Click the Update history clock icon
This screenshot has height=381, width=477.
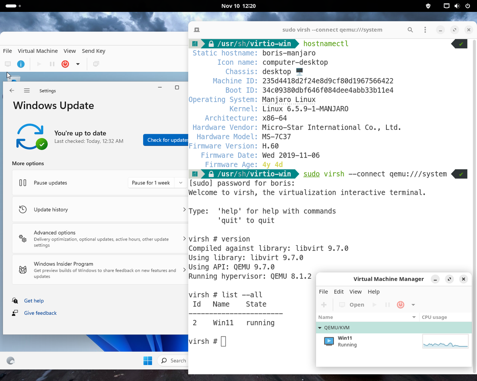click(23, 210)
